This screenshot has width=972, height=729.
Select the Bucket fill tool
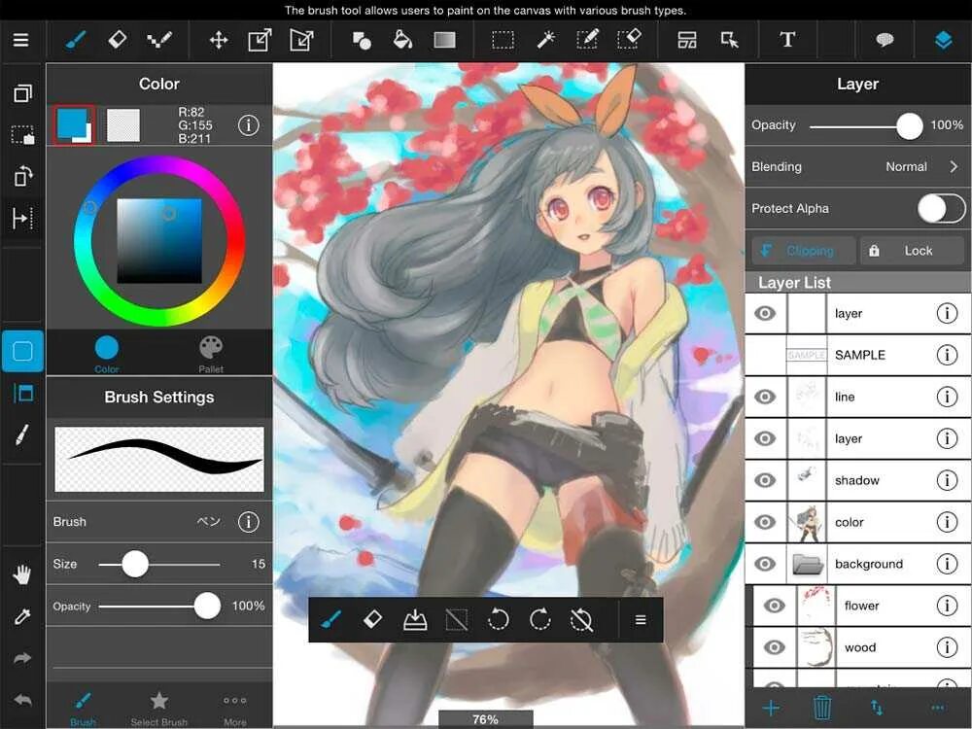[403, 40]
